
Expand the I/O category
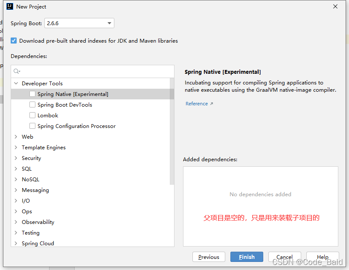pyautogui.click(x=16, y=201)
